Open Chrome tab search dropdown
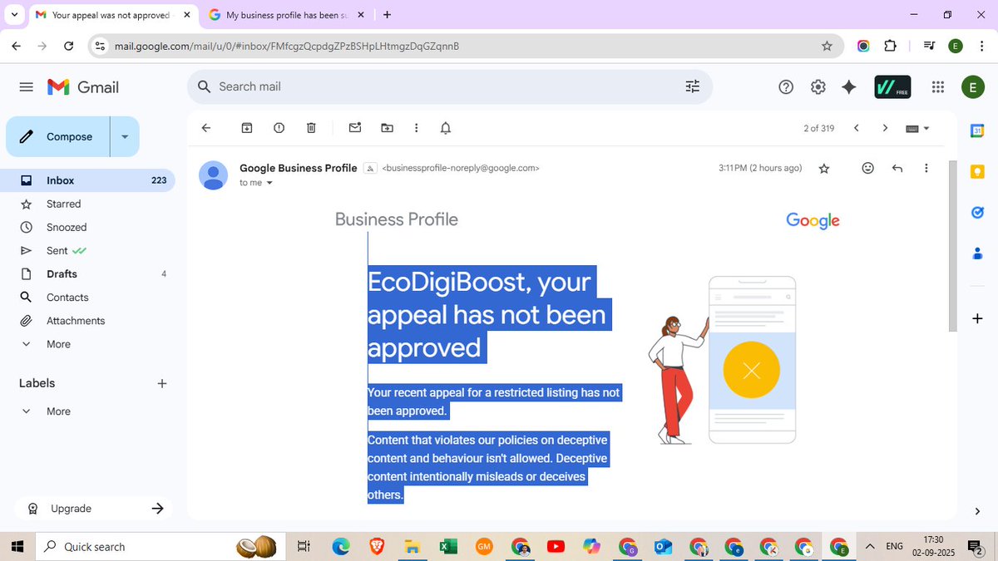 point(14,15)
